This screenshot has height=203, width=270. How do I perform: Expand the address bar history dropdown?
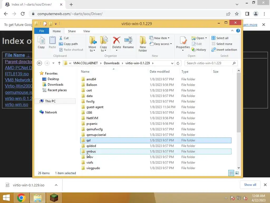point(172,63)
